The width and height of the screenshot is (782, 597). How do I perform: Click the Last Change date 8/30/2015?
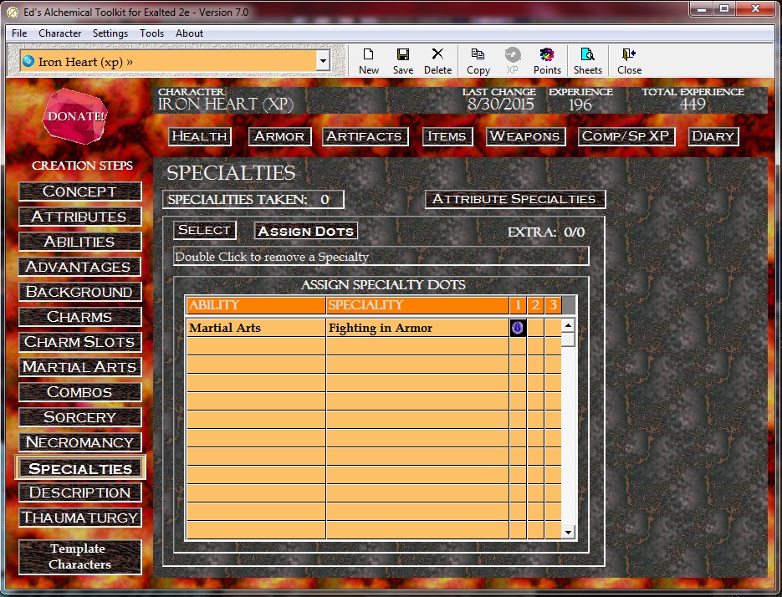click(500, 105)
